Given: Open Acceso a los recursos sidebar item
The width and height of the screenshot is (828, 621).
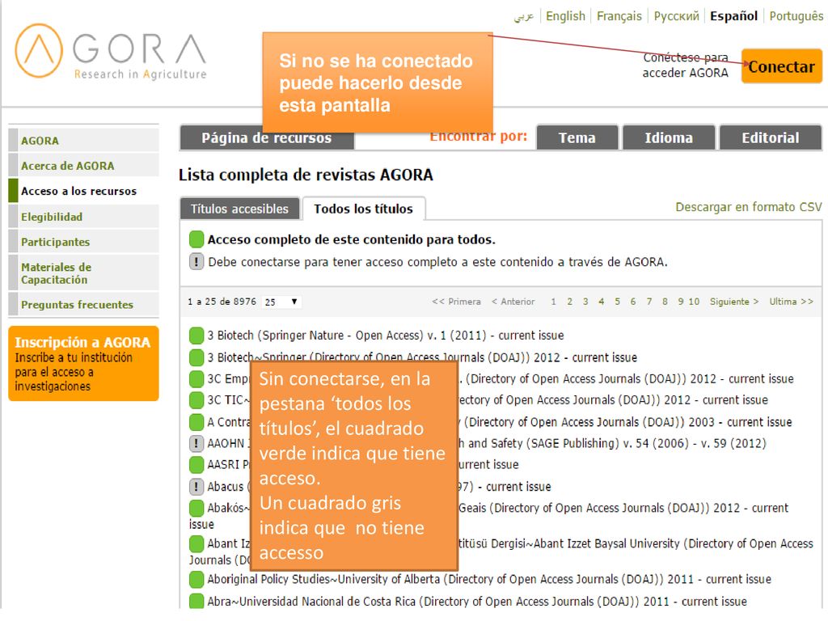Looking at the screenshot, I should 84,191.
